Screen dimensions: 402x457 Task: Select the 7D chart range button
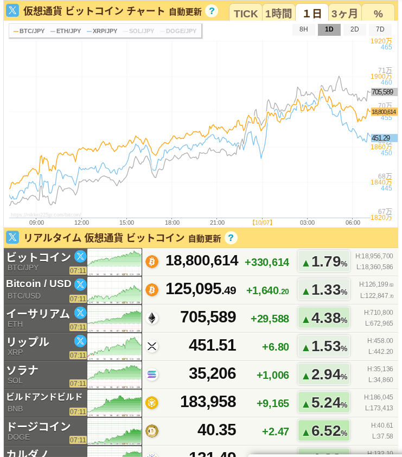[380, 29]
